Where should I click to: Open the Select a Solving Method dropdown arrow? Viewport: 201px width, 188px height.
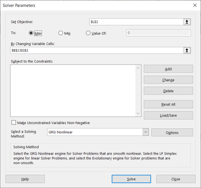[x=145, y=132]
